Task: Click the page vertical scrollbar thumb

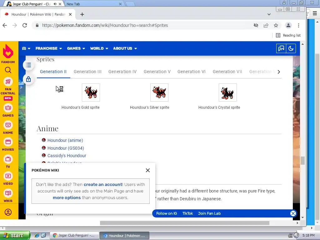Action: [302, 161]
